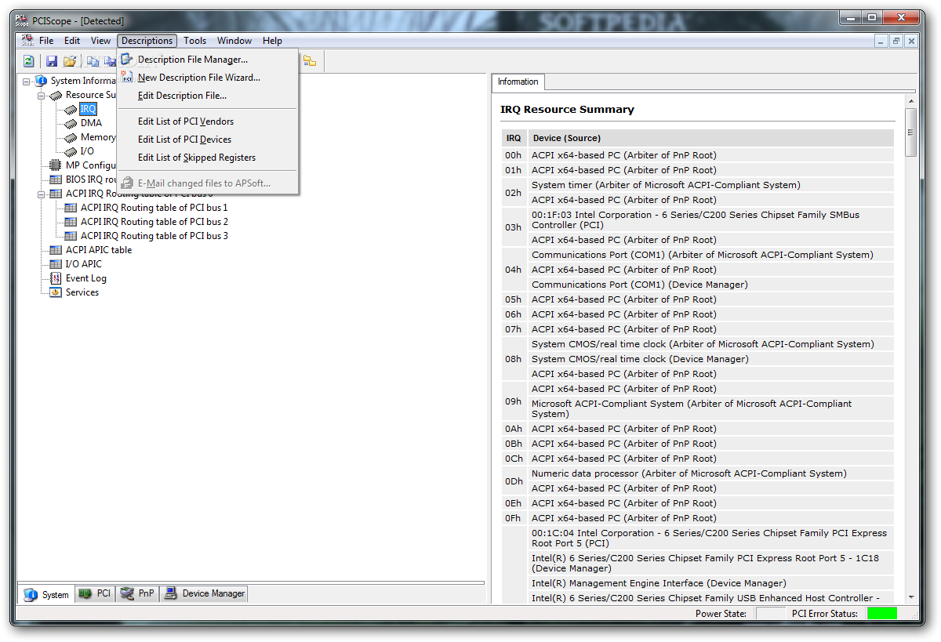
Task: Click the 'Numeric data processor' row
Action: (710, 473)
